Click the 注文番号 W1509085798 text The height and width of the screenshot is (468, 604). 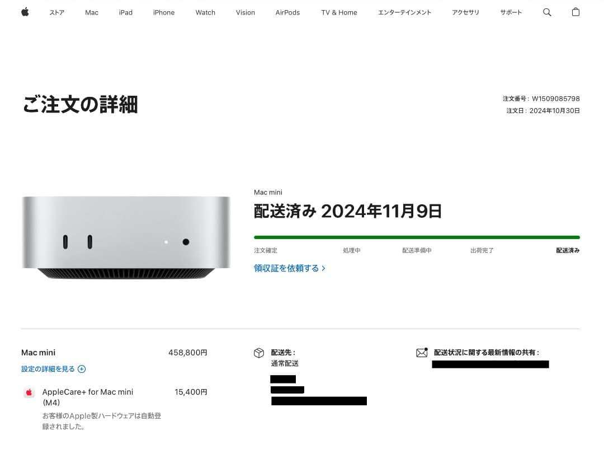(x=541, y=99)
